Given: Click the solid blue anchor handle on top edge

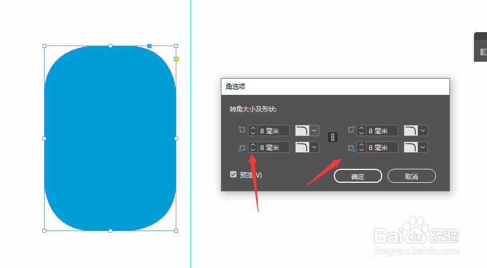Looking at the screenshot, I should [x=149, y=46].
